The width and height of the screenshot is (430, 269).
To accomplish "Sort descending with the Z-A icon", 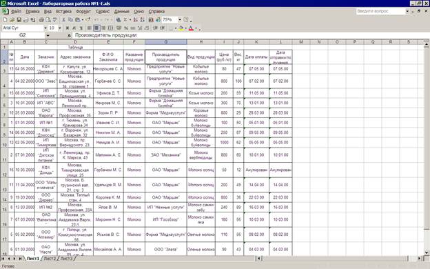I will (143, 20).
